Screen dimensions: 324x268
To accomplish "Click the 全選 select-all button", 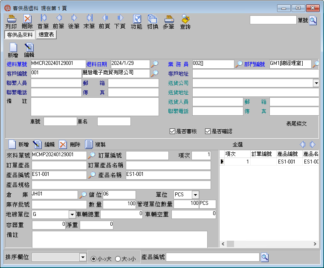I will [237, 145].
